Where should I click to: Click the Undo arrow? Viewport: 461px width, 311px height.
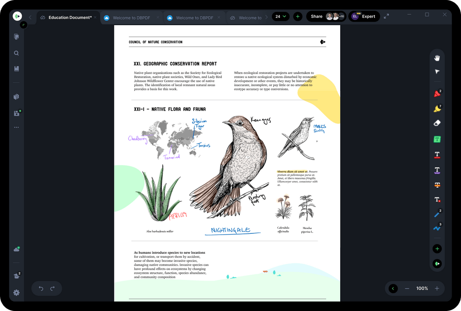pyautogui.click(x=41, y=289)
